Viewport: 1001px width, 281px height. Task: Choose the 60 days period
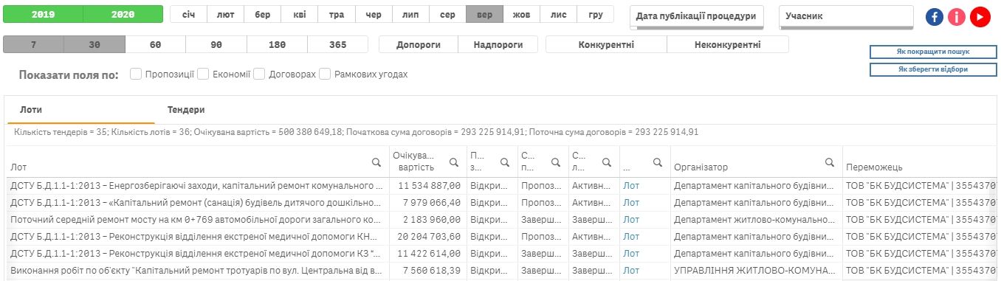click(x=156, y=44)
